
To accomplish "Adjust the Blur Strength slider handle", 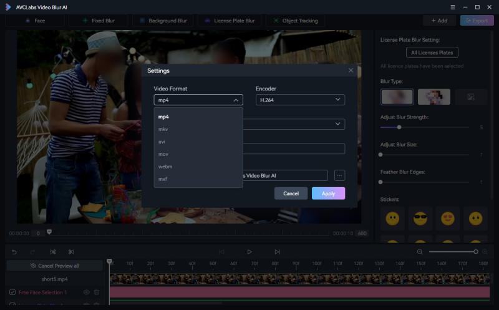I will [x=399, y=127].
